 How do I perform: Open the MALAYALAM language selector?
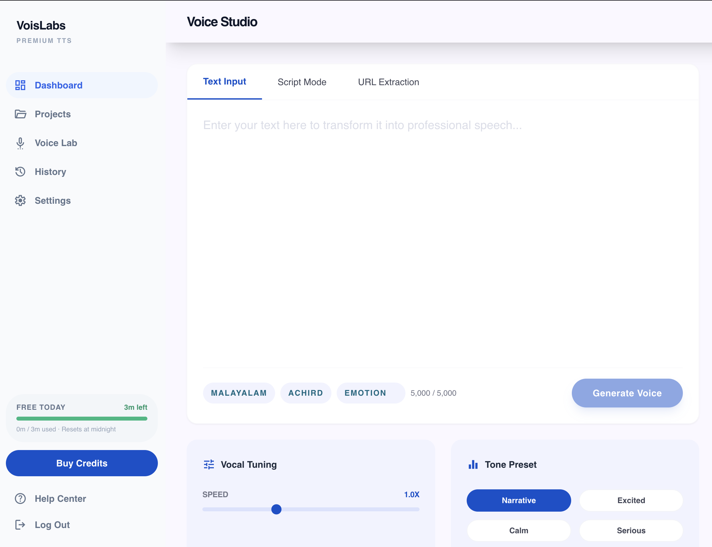click(239, 393)
